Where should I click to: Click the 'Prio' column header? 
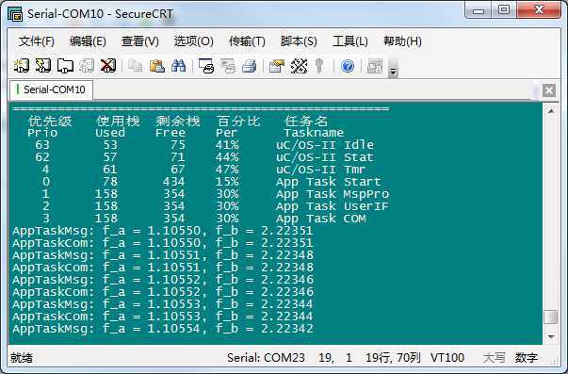pos(42,133)
